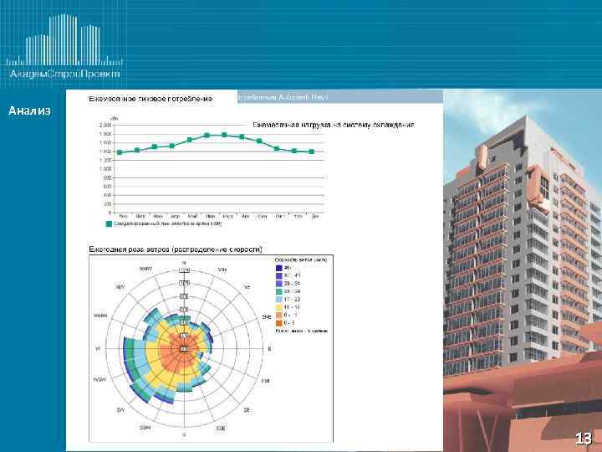Click the green legend square under line chart
602x452 pixels.
click(x=109, y=223)
